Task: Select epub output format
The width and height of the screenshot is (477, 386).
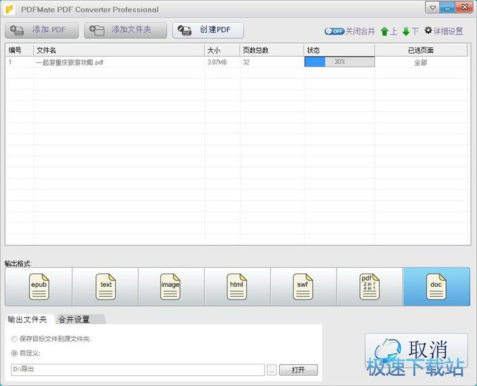Action: click(x=39, y=287)
